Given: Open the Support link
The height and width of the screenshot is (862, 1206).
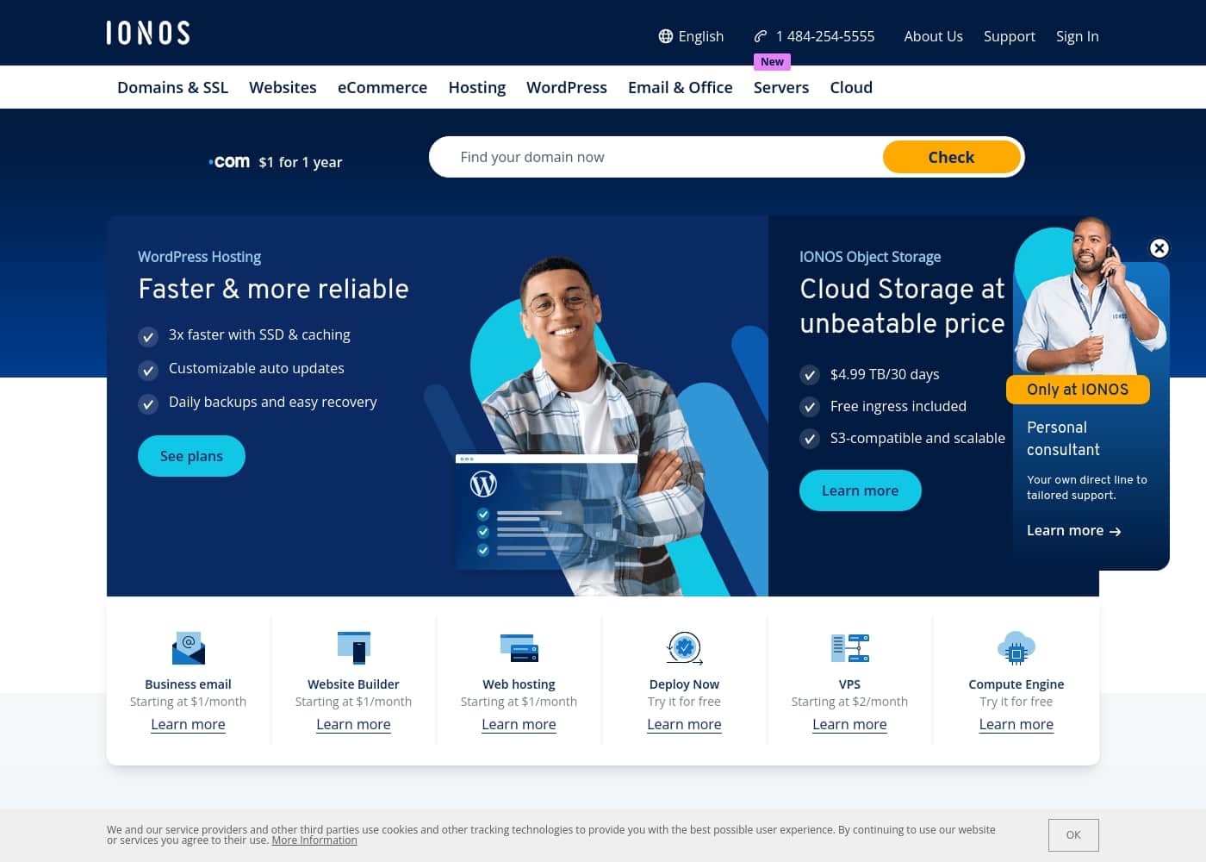Looking at the screenshot, I should coord(1010,36).
